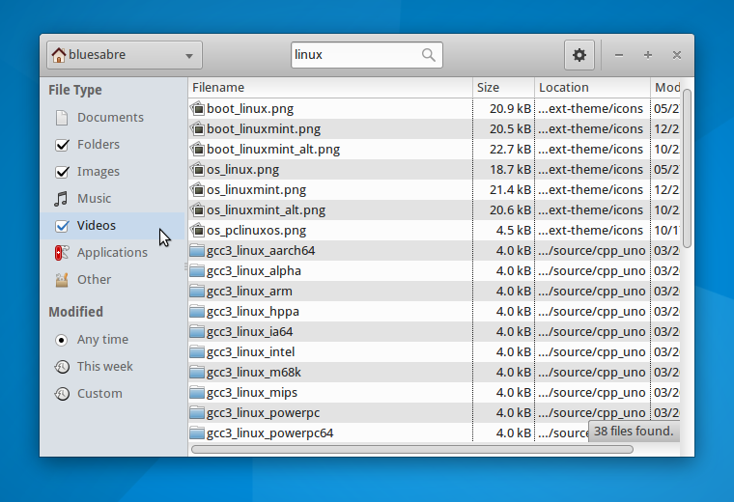
Task: Close the search window
Action: [x=677, y=55]
